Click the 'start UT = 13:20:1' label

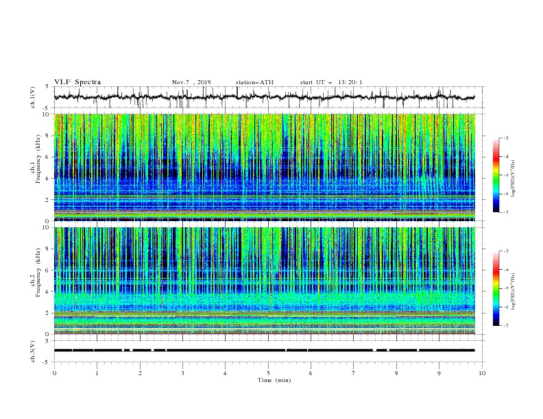tap(331, 82)
